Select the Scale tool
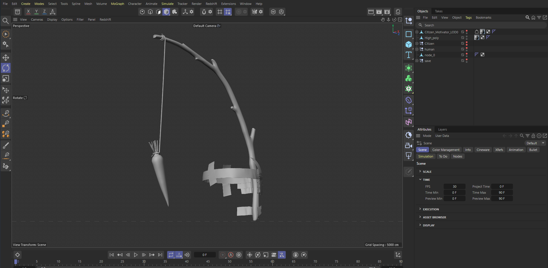The image size is (548, 268). pyautogui.click(x=6, y=78)
